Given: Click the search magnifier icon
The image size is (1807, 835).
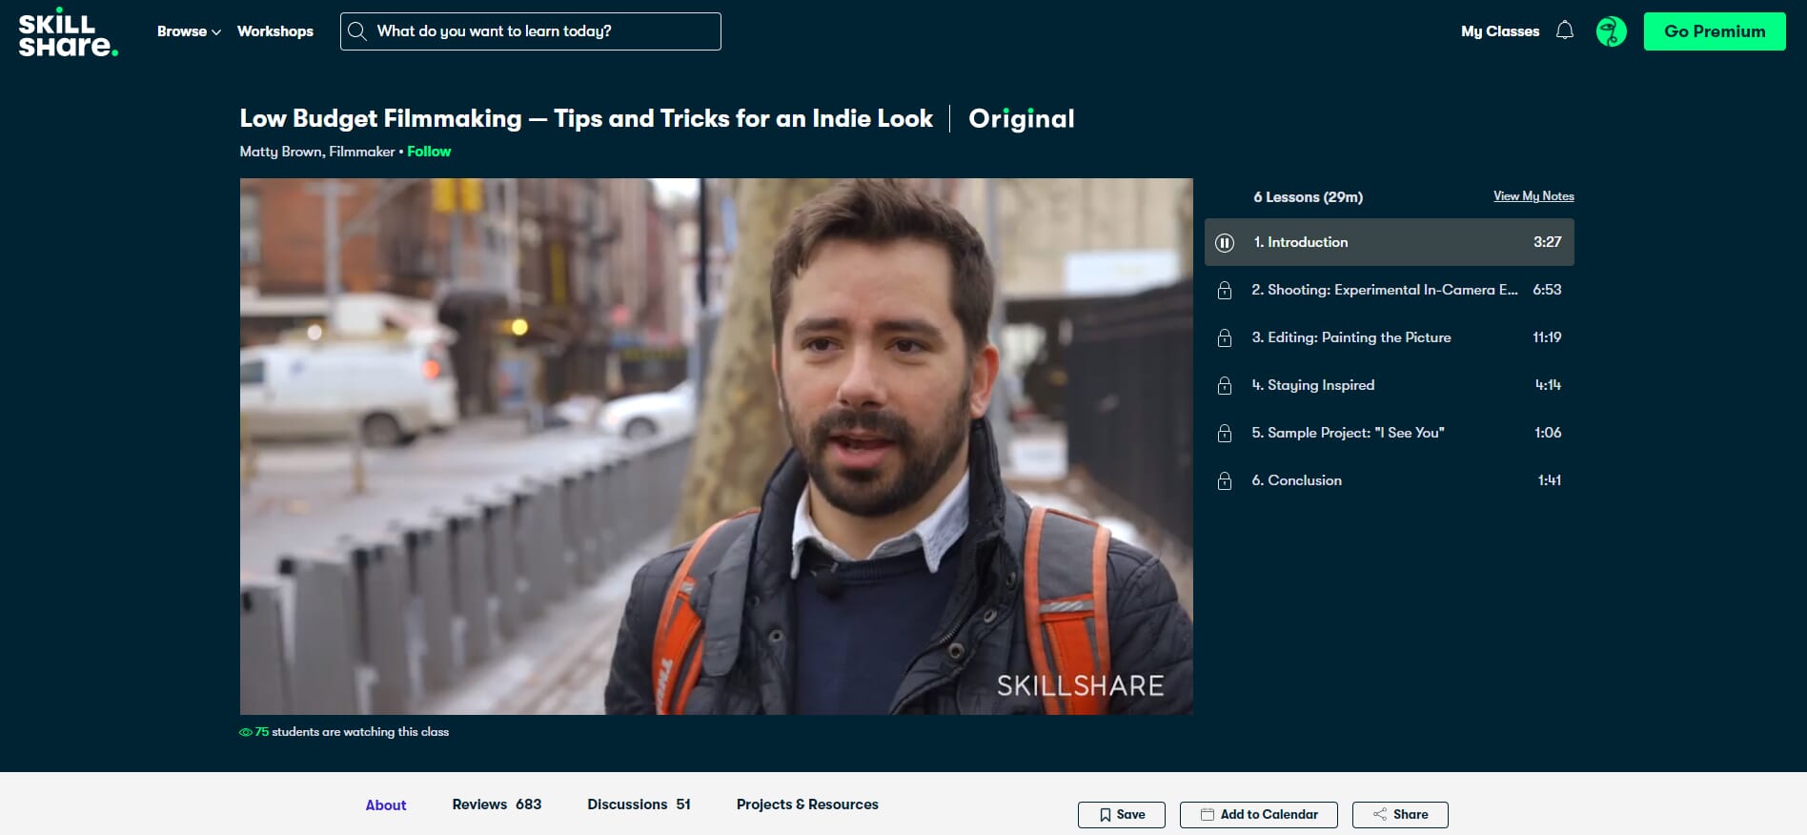Looking at the screenshot, I should point(357,31).
